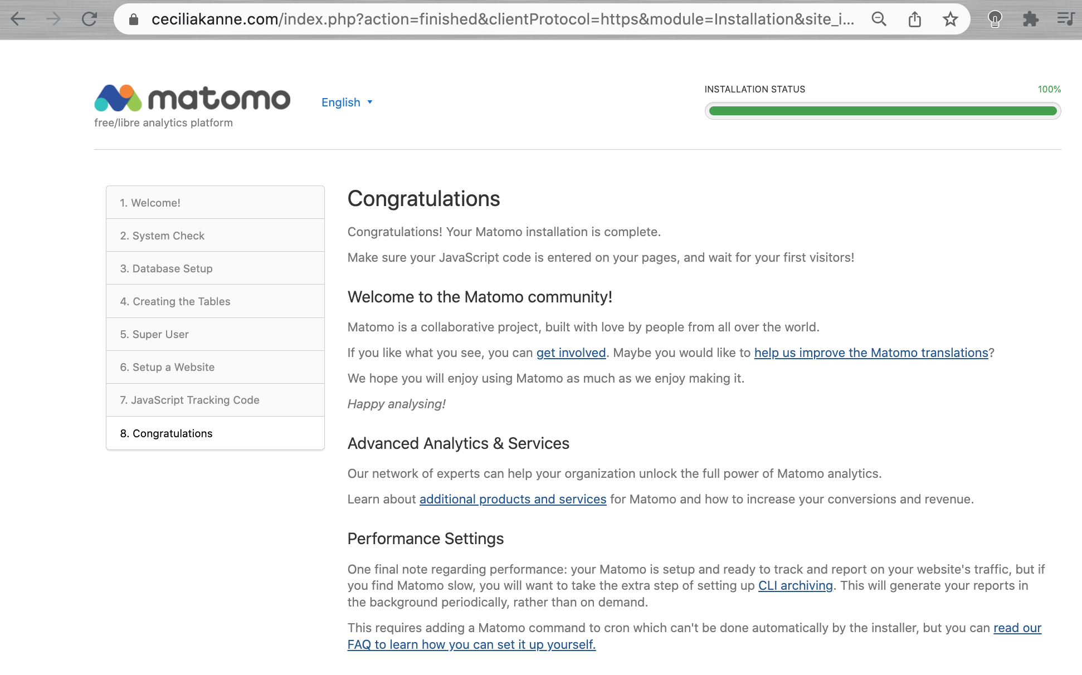Open the zoom magnifier in address bar

tap(879, 19)
